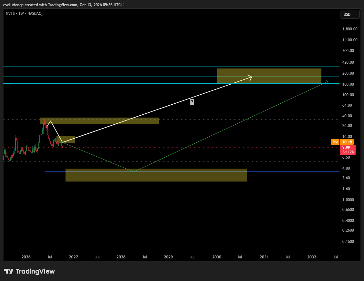Click the 6.50 price axis label

346,157
